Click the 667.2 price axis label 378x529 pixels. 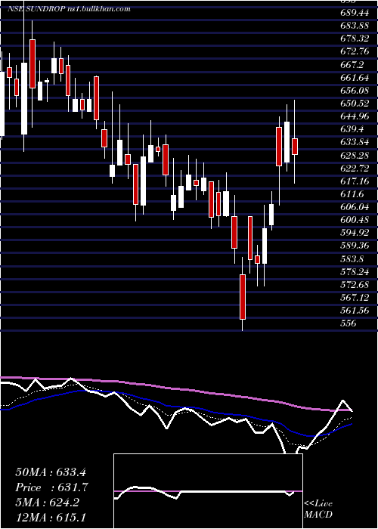pos(352,65)
